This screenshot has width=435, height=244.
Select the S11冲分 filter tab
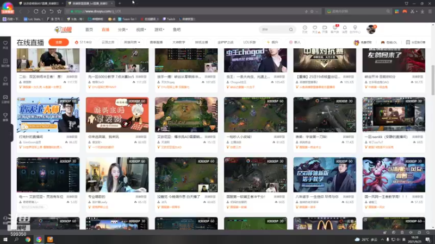click(x=84, y=42)
